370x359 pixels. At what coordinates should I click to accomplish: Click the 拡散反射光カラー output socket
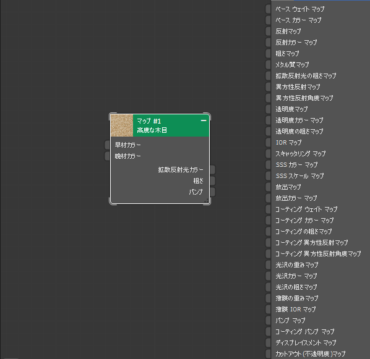point(212,169)
